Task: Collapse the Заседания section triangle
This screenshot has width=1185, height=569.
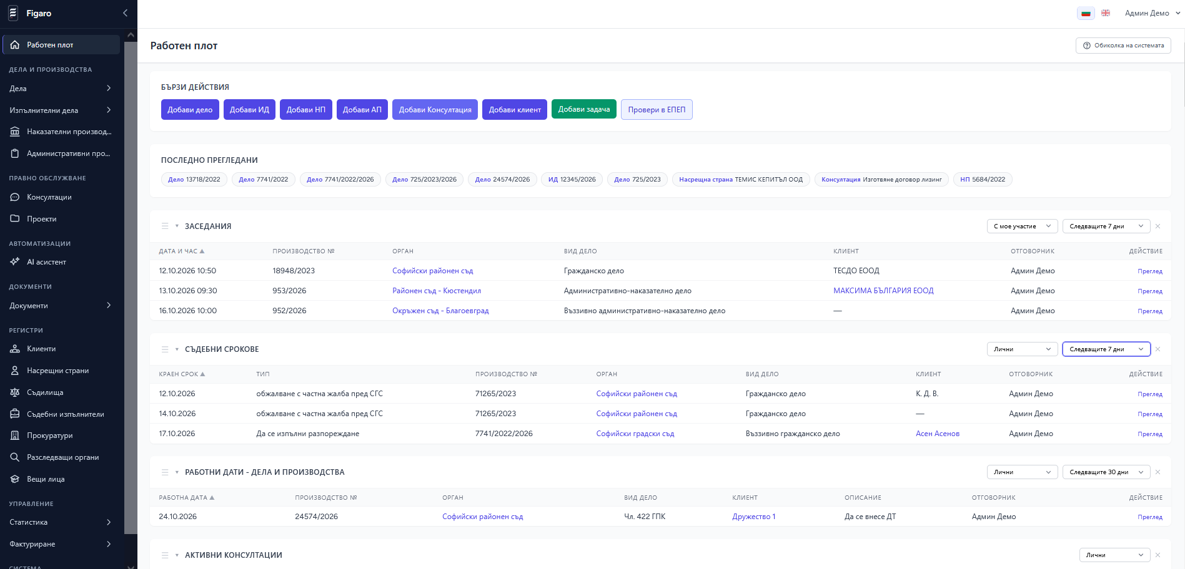Action: click(x=177, y=226)
